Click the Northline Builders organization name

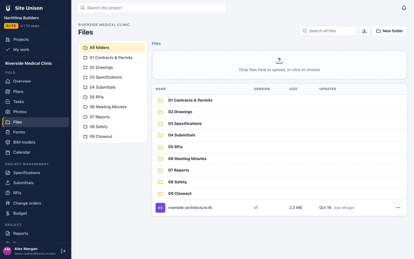21,18
